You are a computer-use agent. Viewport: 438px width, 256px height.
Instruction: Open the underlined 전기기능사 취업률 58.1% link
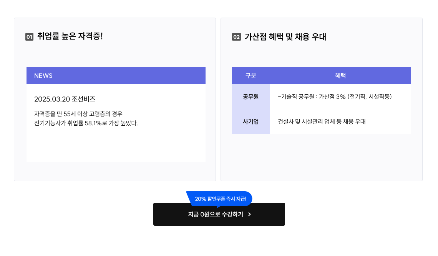(86, 123)
